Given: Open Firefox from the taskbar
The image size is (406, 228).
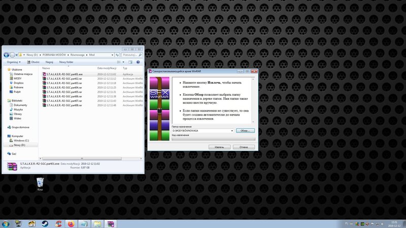Looking at the screenshot, I should click(x=71, y=223).
